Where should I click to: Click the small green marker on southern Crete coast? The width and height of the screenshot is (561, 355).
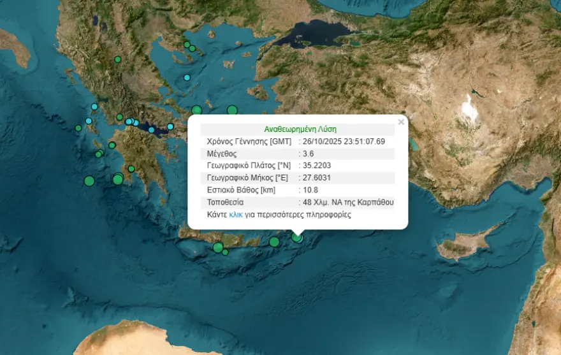225,252
